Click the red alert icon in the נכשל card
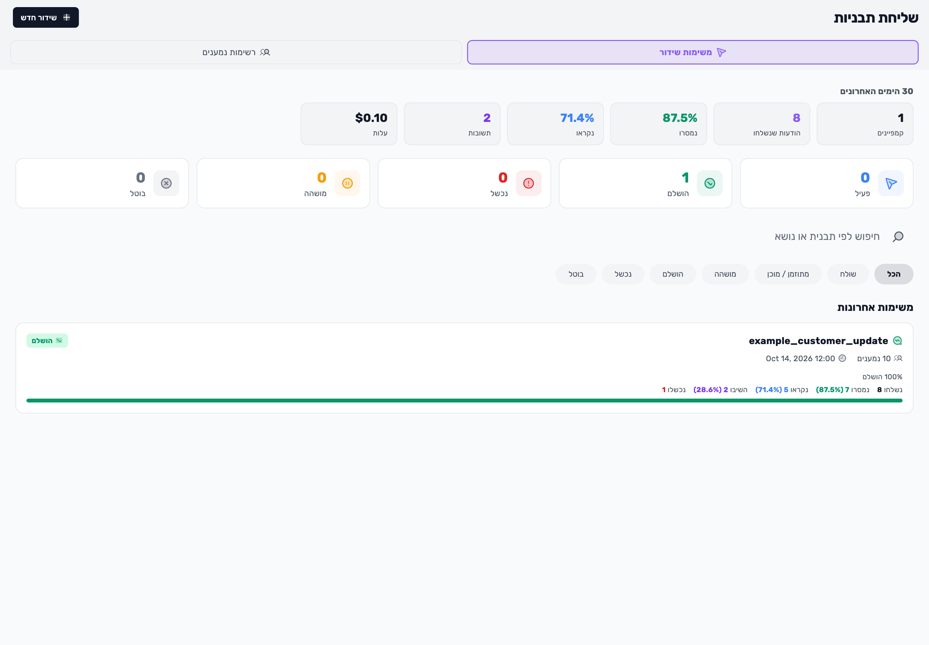 point(528,183)
